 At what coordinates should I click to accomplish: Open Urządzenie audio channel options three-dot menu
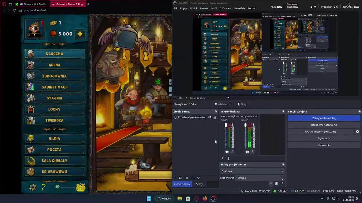point(252,152)
